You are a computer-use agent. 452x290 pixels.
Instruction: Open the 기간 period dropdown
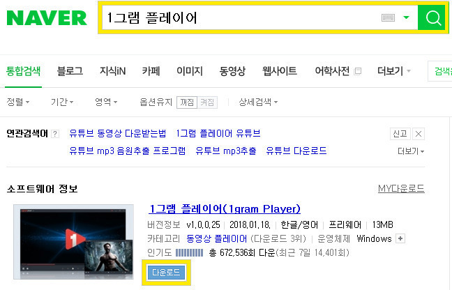point(62,102)
